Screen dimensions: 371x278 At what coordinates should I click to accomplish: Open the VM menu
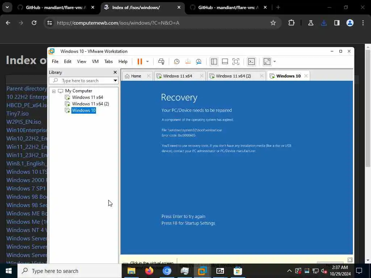(95, 62)
